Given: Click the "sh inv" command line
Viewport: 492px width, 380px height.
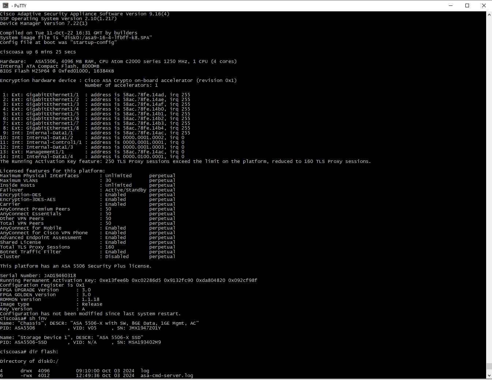Looking at the screenshot, I should coord(23,318).
